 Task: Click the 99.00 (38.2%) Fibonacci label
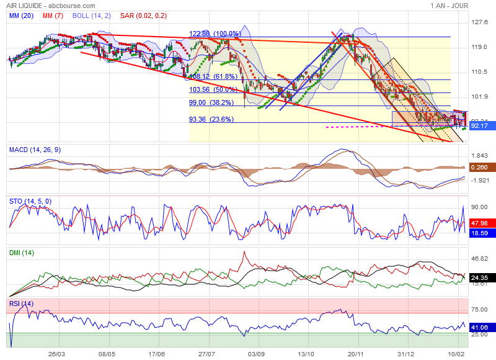211,102
